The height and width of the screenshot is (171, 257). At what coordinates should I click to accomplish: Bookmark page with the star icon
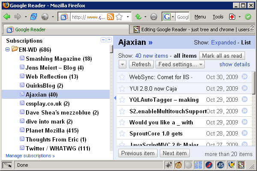[x=119, y=17]
